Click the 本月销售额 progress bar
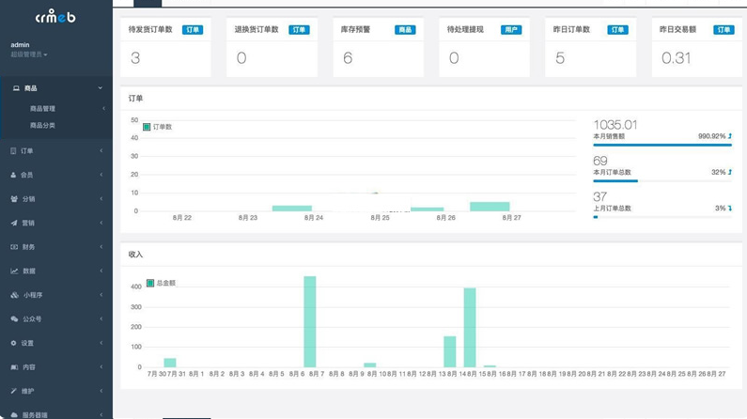 (662, 145)
